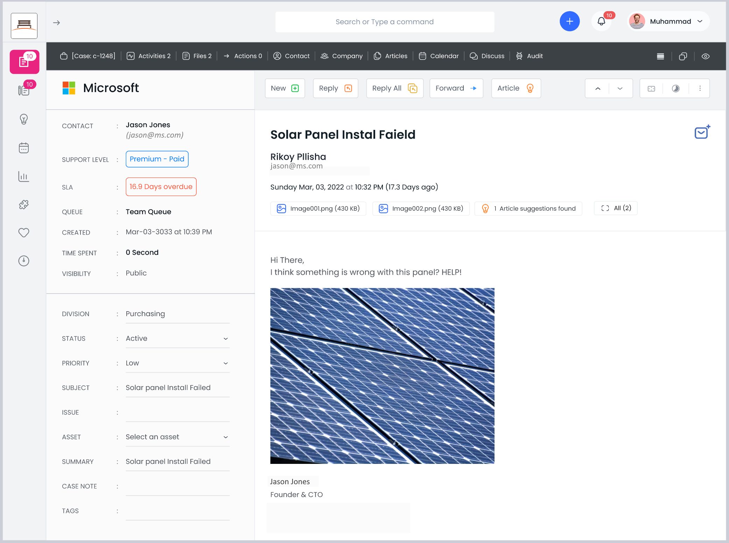Click the Forward button
This screenshot has width=729, height=543.
(456, 88)
